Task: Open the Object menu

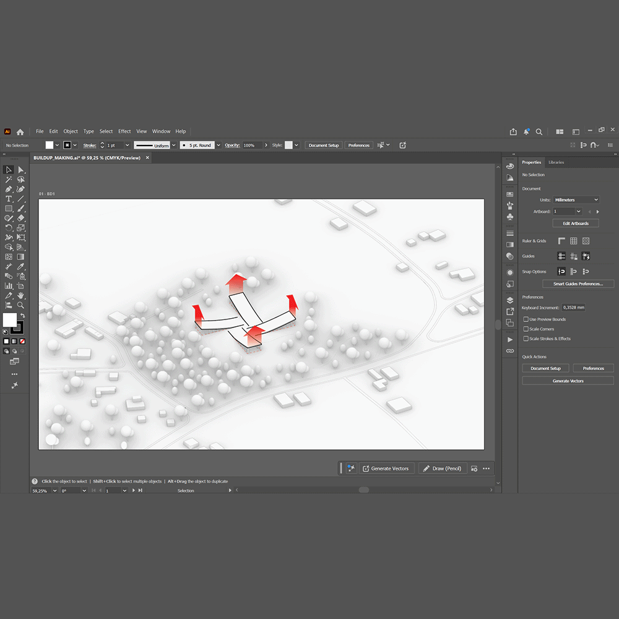Action: click(71, 131)
